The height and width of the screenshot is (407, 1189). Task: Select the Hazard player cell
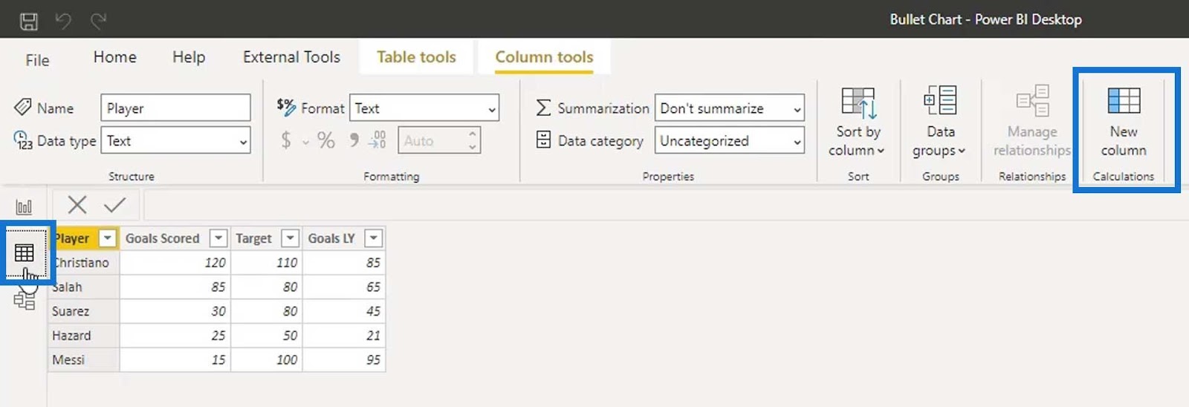pyautogui.click(x=83, y=336)
